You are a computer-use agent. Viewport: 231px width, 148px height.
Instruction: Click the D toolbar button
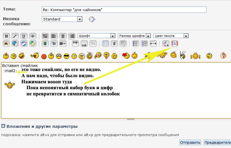pyautogui.click(x=54, y=44)
